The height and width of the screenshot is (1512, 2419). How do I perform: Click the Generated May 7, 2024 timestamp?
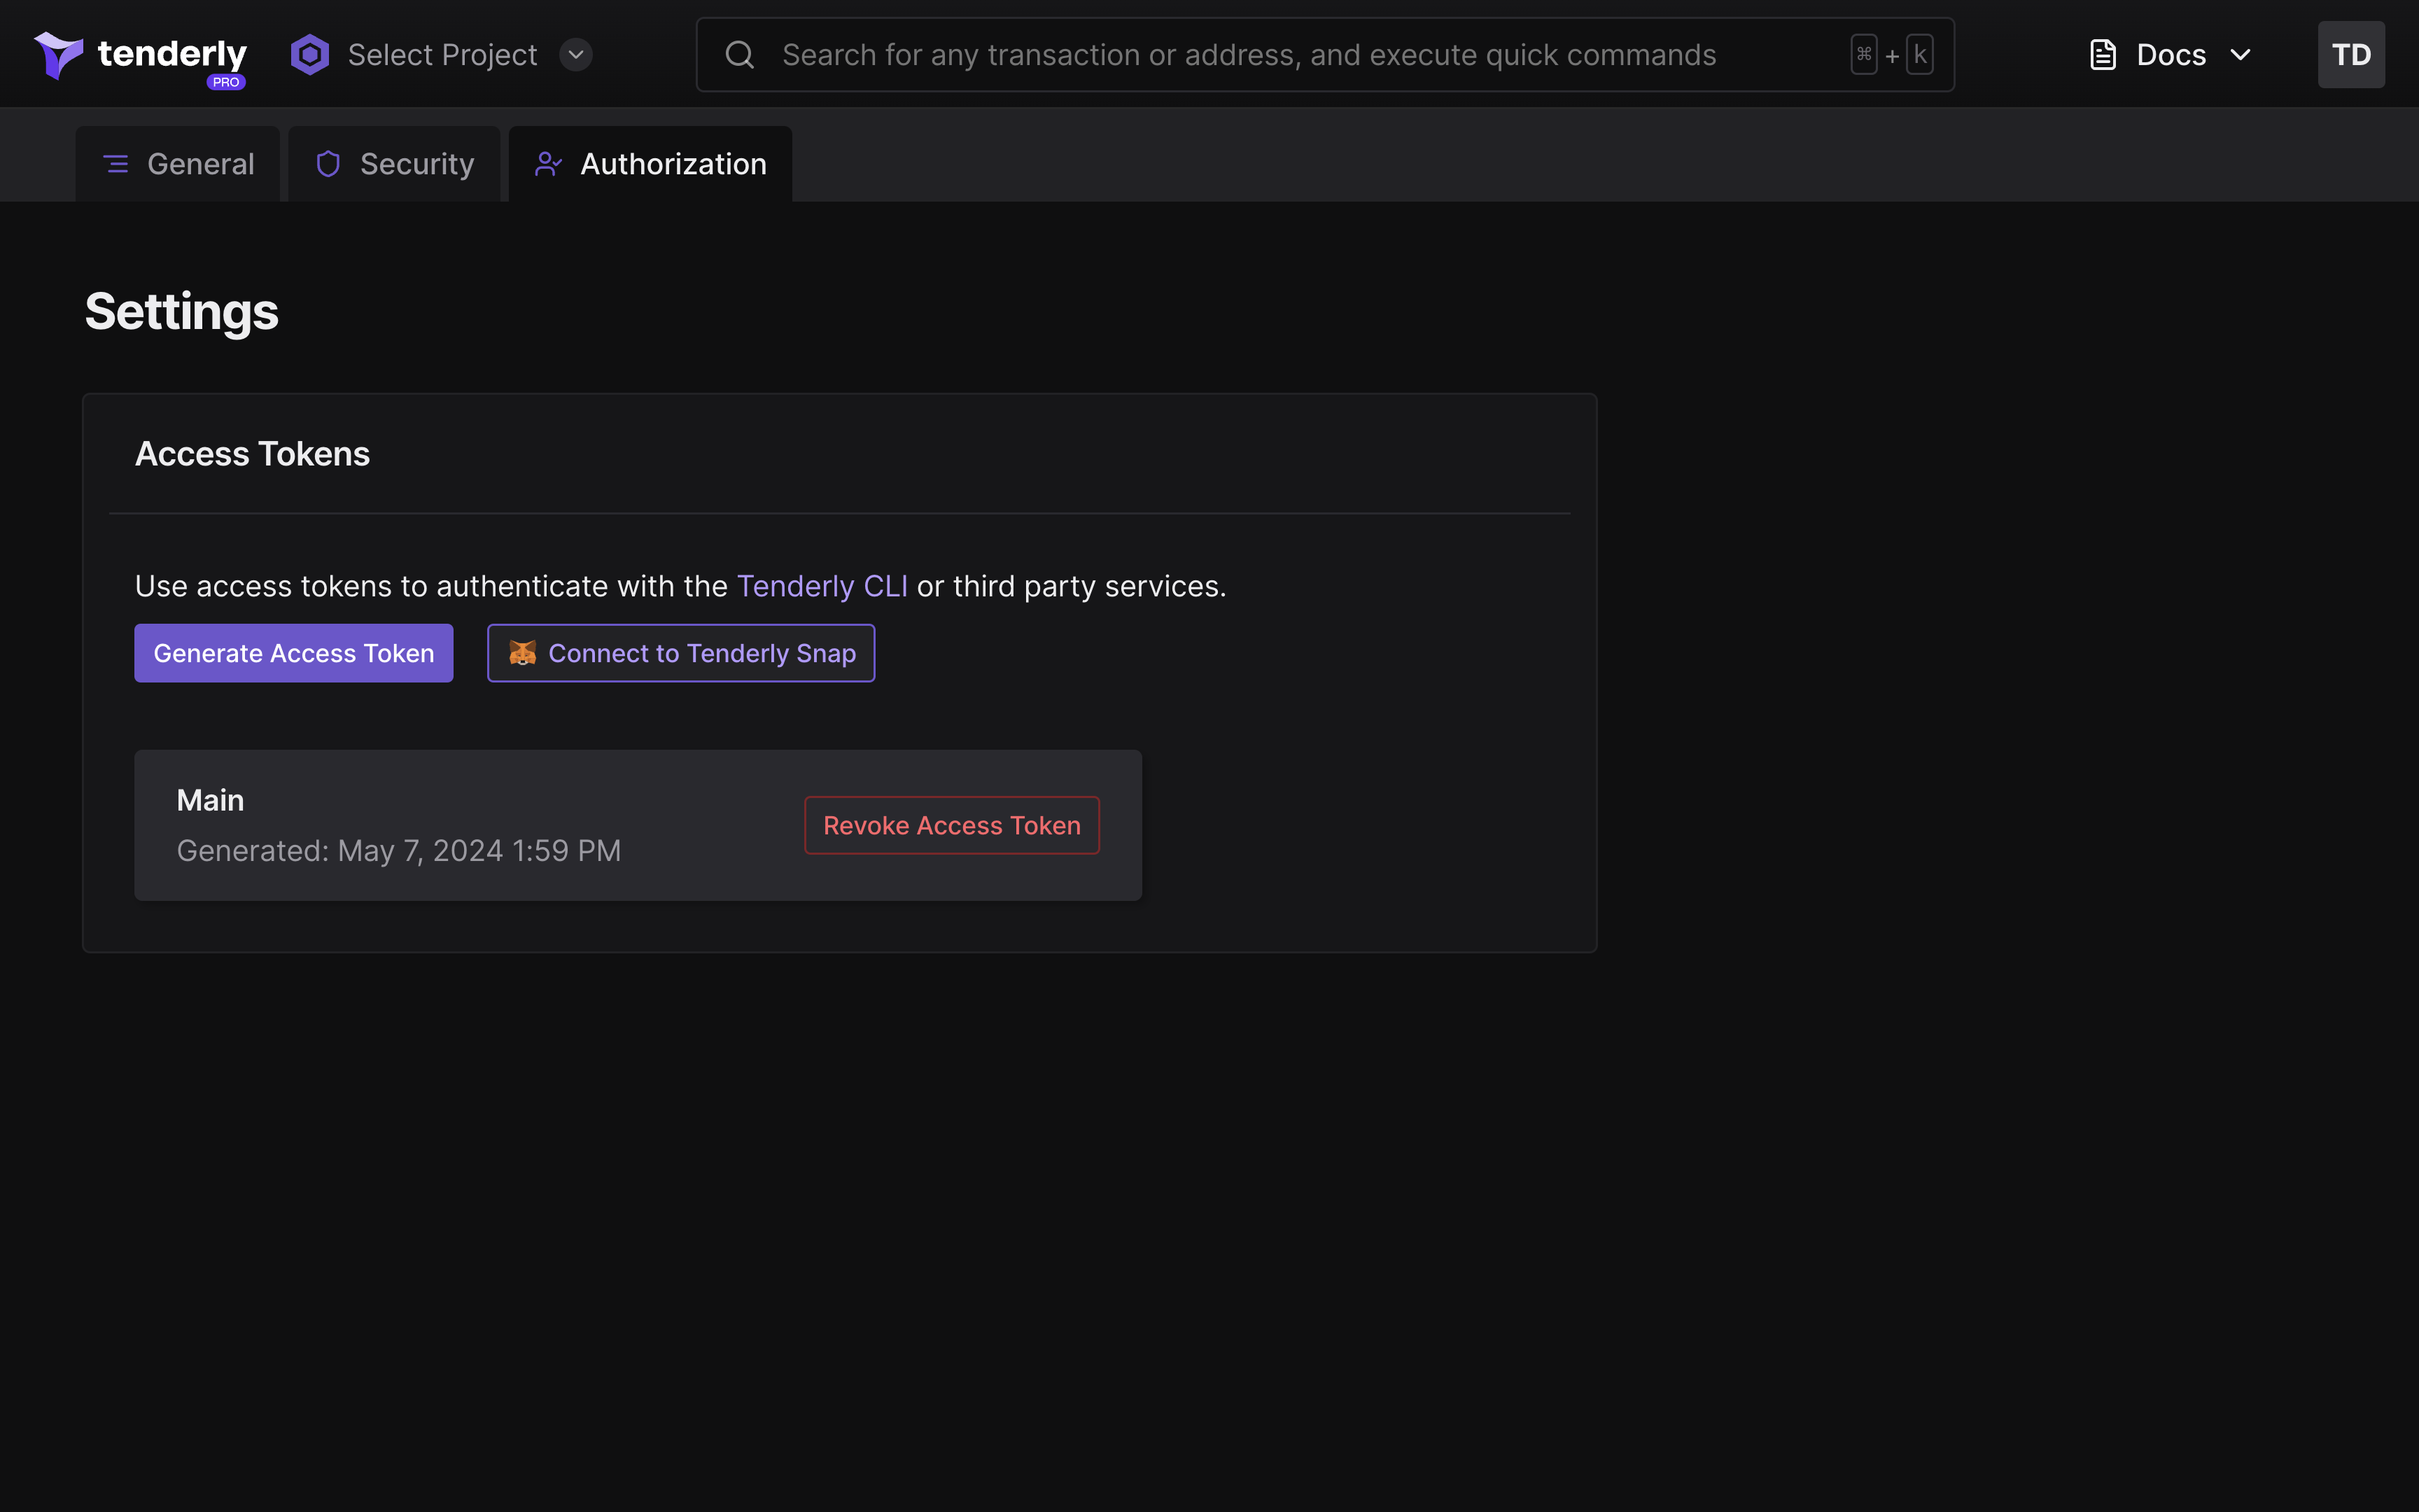(399, 851)
